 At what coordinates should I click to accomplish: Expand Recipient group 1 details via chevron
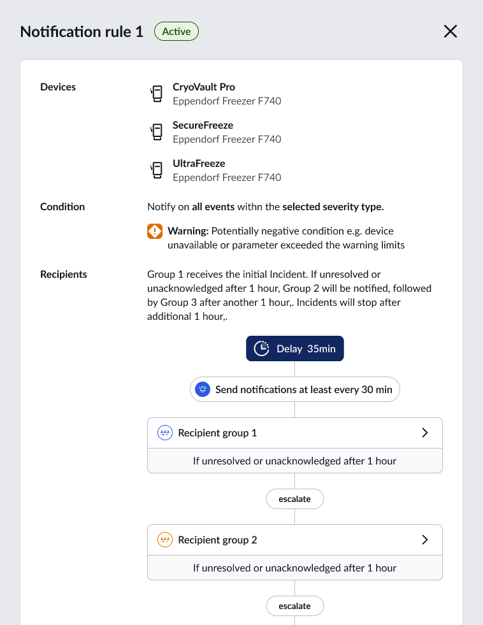[425, 433]
